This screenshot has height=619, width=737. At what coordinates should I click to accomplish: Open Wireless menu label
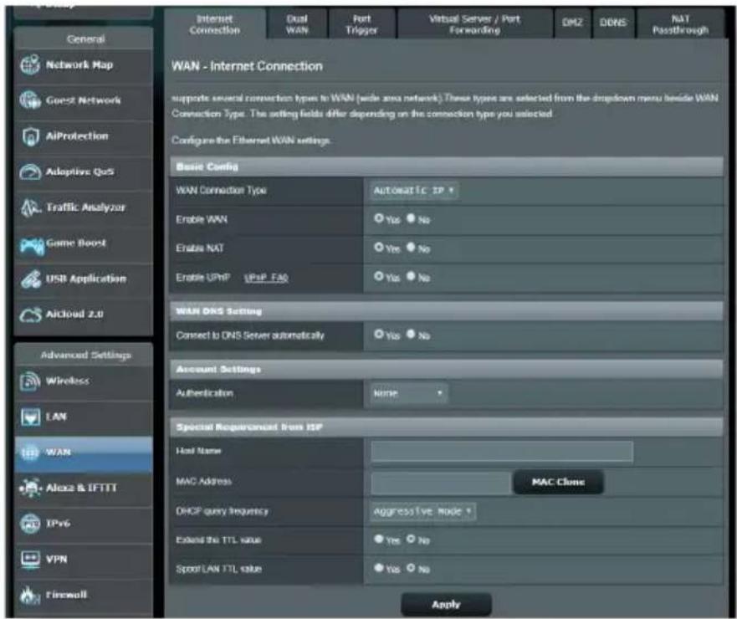67,381
